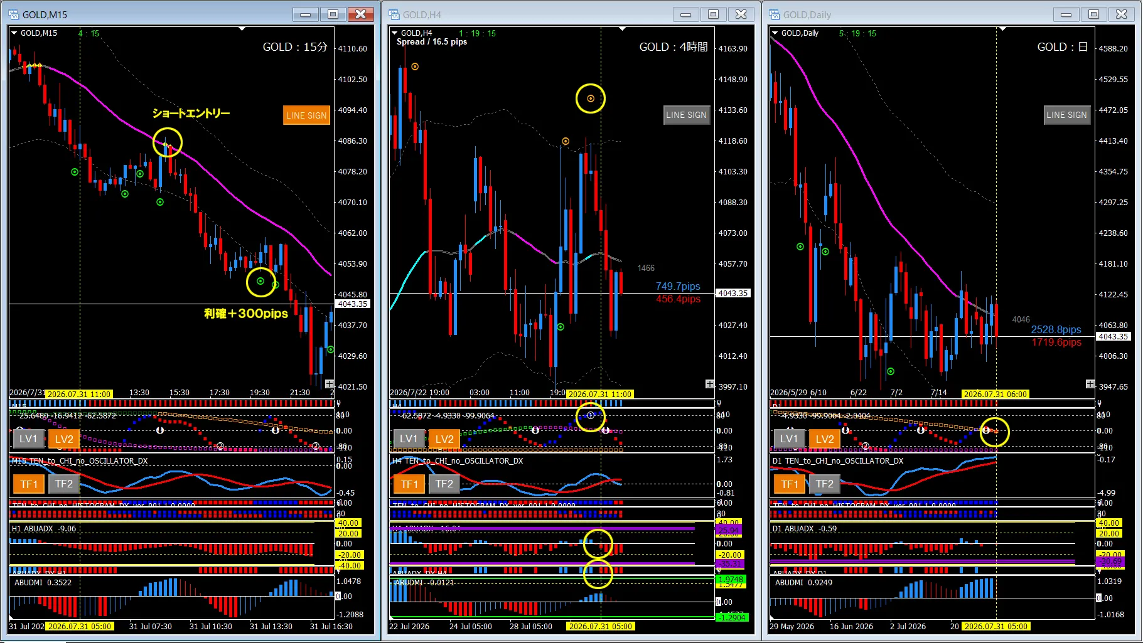Click the chart shift triangle atop M15 chart
Screen dimensions: 1143x643
coord(242,29)
